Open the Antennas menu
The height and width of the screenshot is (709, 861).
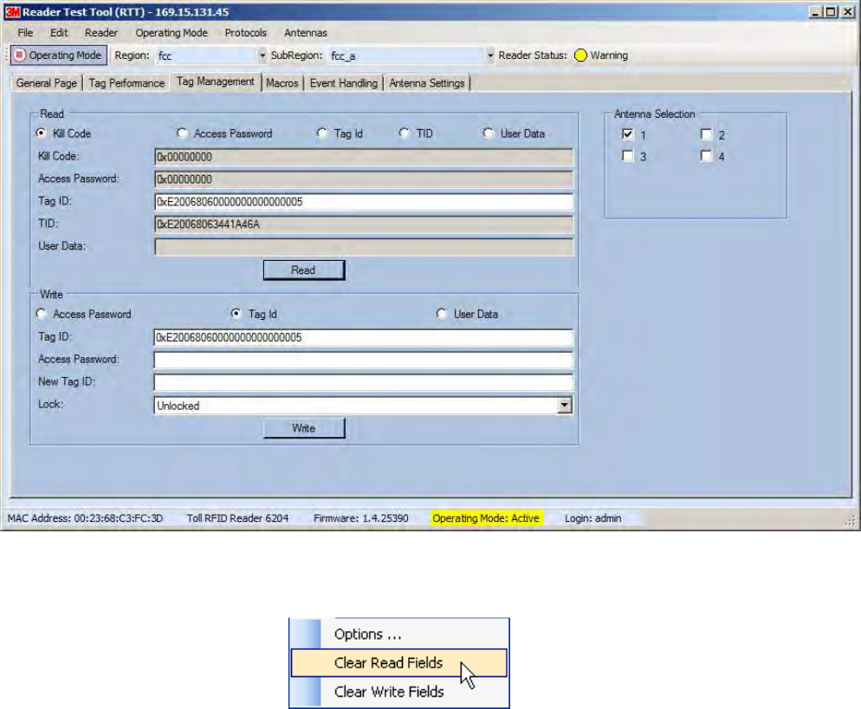[305, 33]
